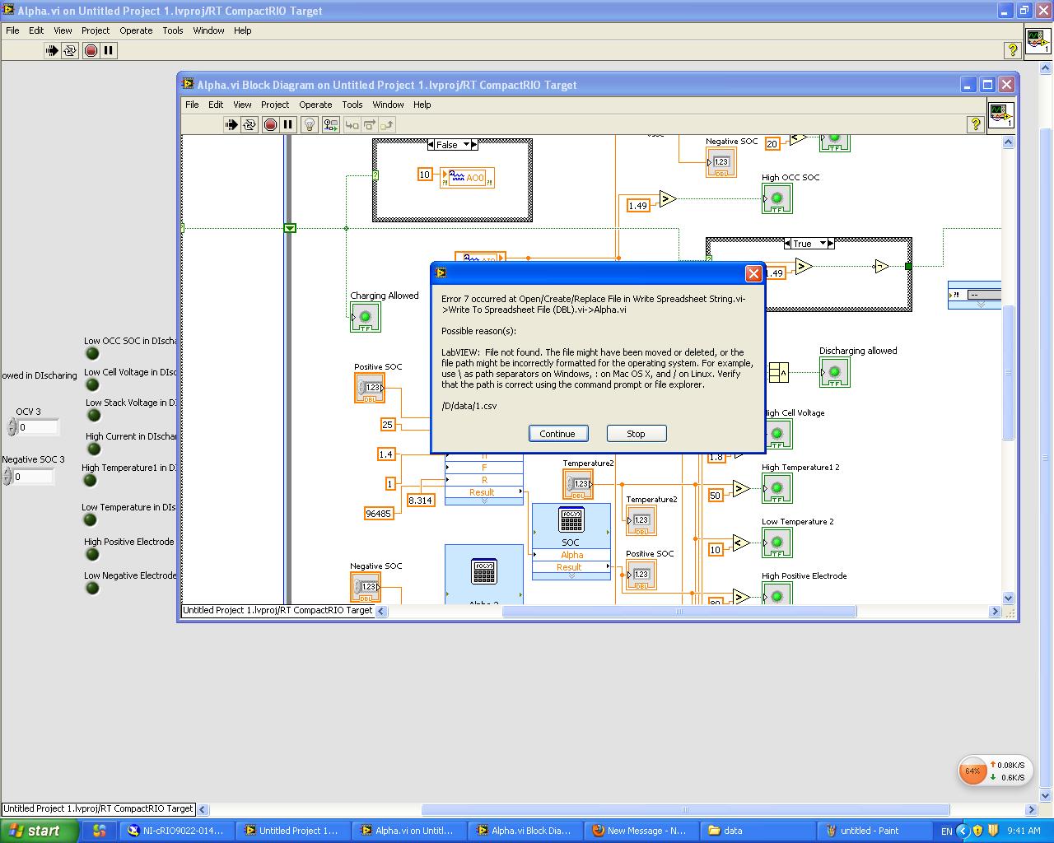This screenshot has width=1054, height=843.
Task: Open Context Help in front panel window
Action: pyautogui.click(x=1013, y=50)
